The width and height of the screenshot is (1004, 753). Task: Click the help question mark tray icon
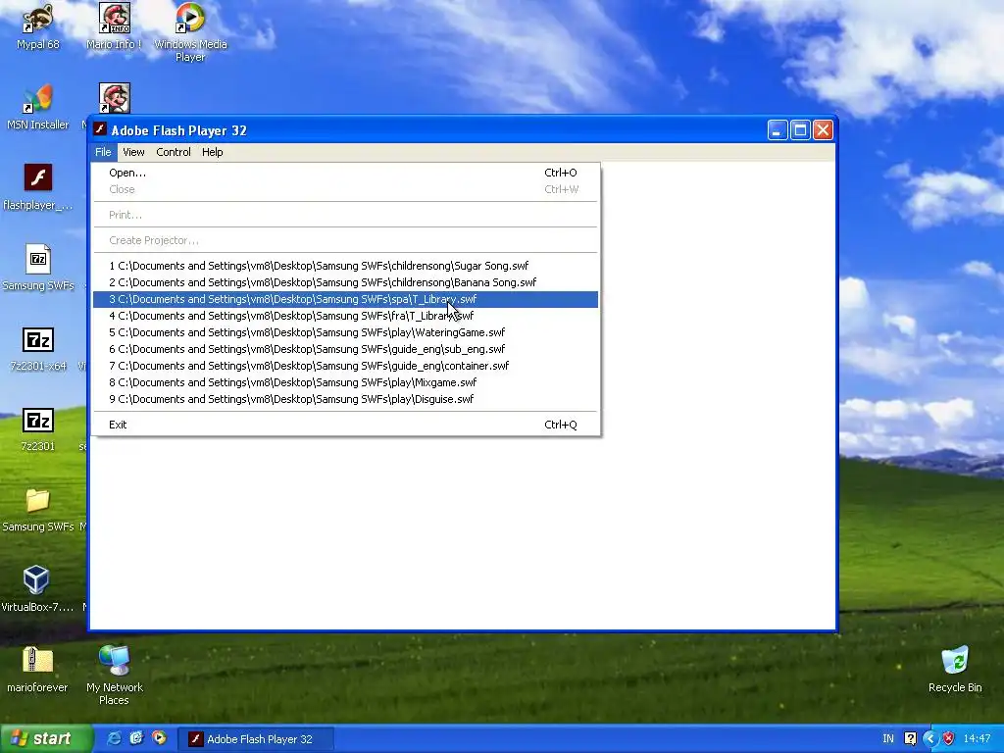tap(911, 738)
